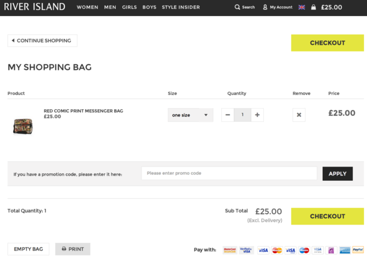Click My Account text link
Screen dimensions: 367x271
pyautogui.click(x=281, y=7)
